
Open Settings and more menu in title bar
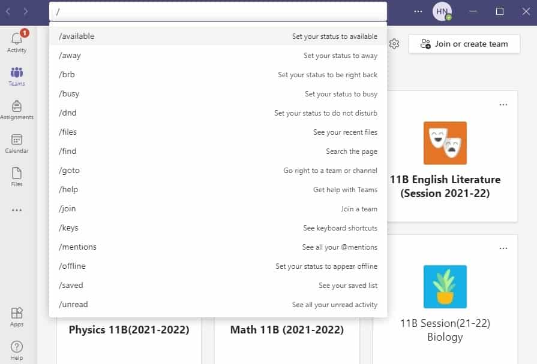(x=418, y=11)
